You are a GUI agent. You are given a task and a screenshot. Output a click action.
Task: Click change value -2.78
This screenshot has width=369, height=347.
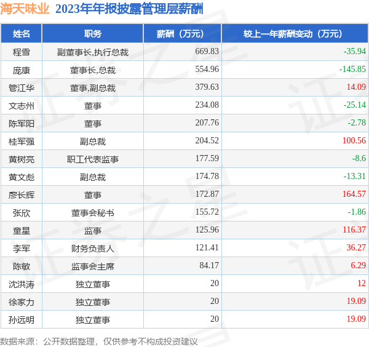pyautogui.click(x=357, y=122)
